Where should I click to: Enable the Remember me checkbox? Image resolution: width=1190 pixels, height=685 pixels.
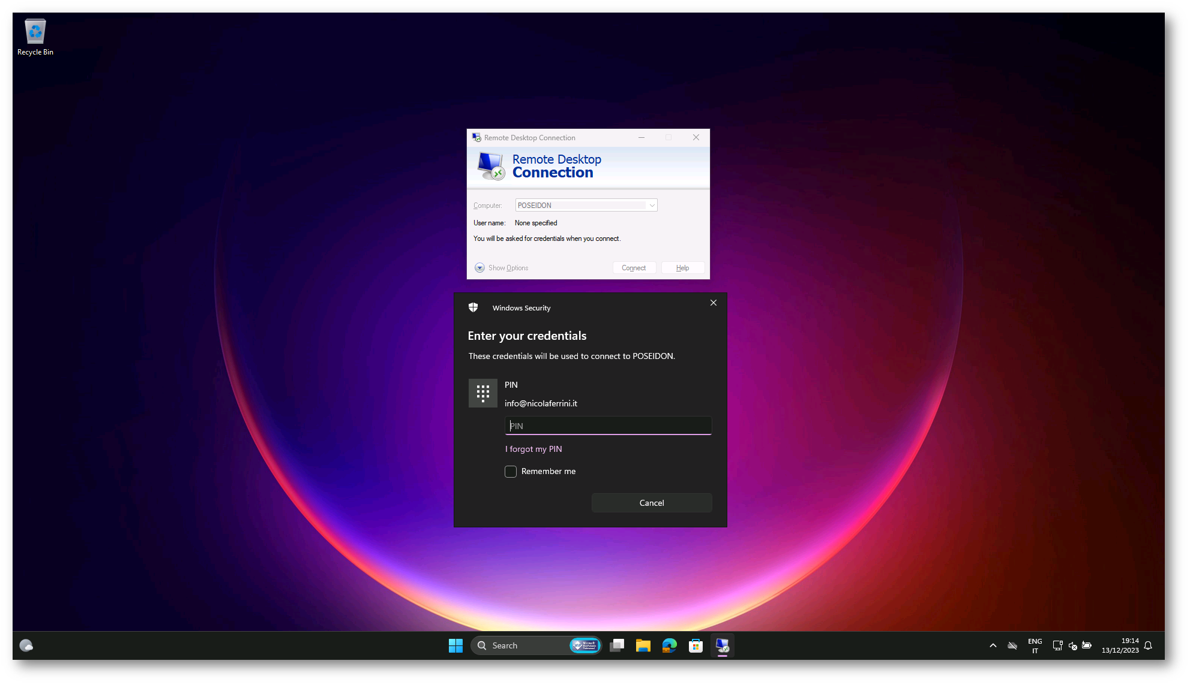pyautogui.click(x=511, y=472)
